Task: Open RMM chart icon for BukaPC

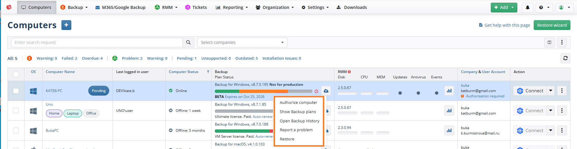Action: 449,130
